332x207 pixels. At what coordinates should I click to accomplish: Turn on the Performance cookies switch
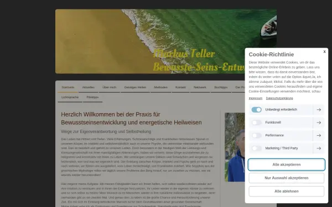[x=256, y=135]
